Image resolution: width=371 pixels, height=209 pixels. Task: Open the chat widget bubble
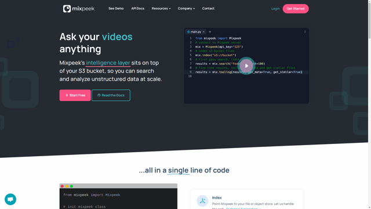10,199
